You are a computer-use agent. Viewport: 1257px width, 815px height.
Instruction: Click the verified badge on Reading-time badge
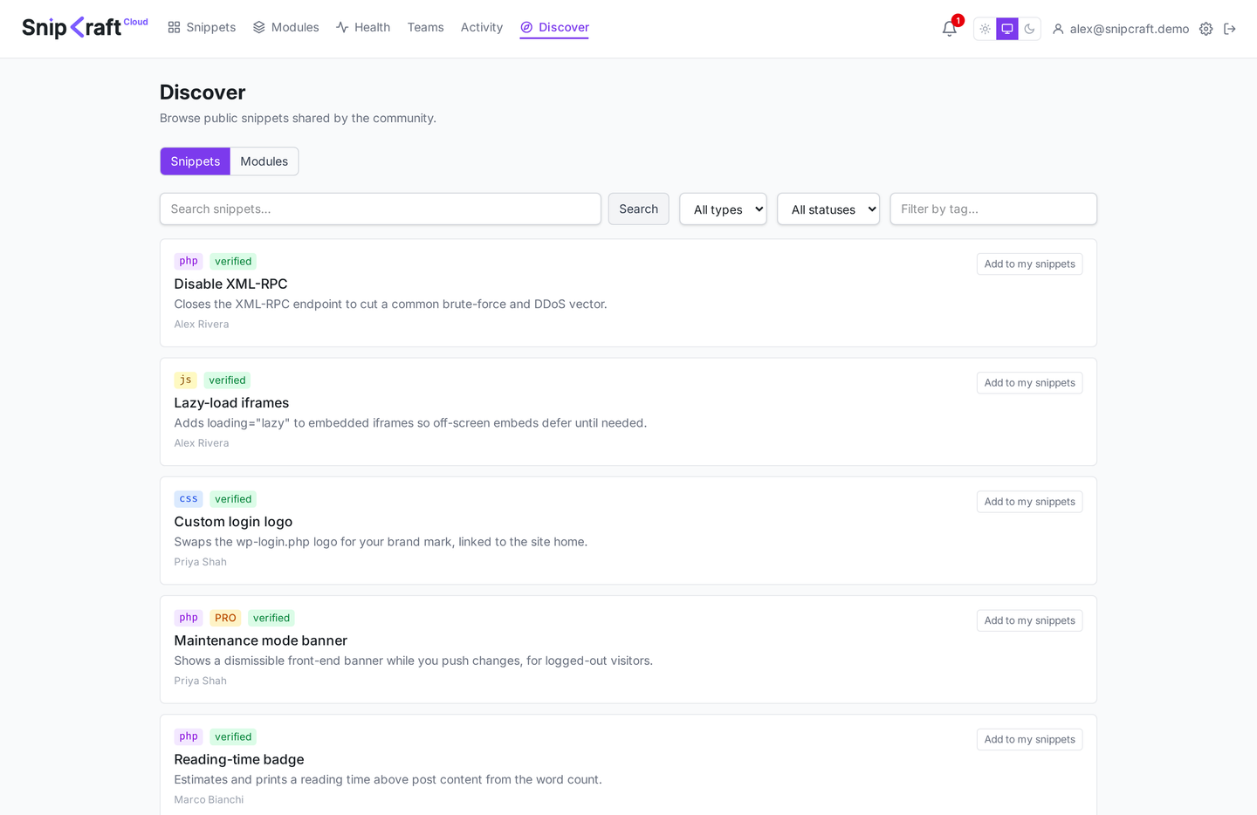coord(233,736)
